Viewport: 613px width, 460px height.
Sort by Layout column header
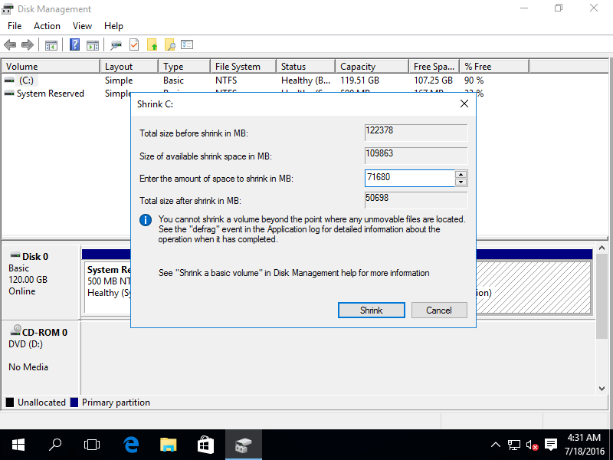[129, 67]
